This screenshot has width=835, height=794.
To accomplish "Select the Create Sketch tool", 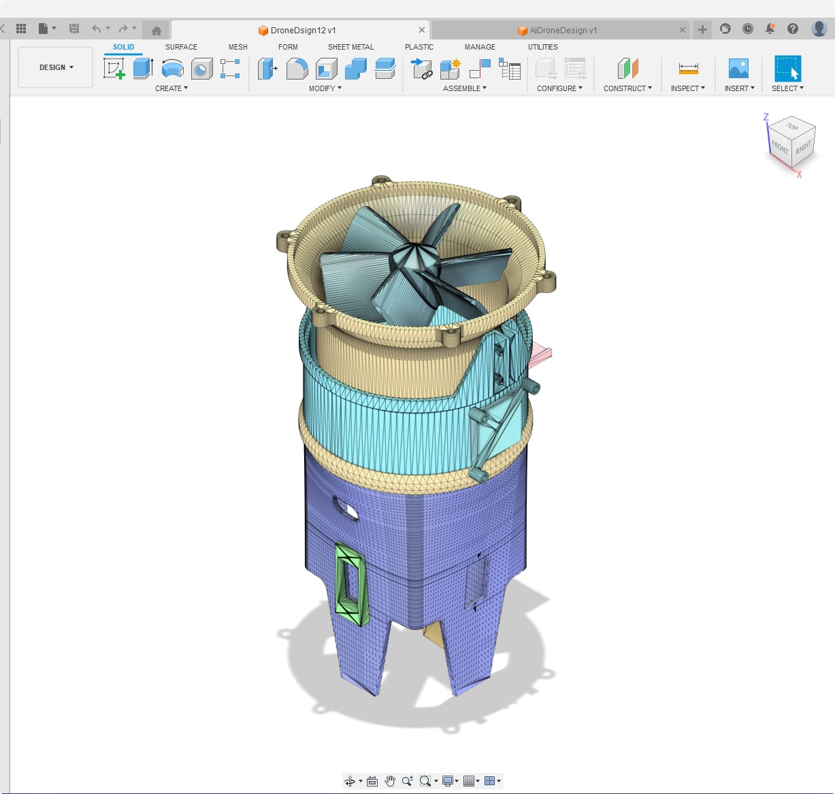I will pyautogui.click(x=114, y=68).
